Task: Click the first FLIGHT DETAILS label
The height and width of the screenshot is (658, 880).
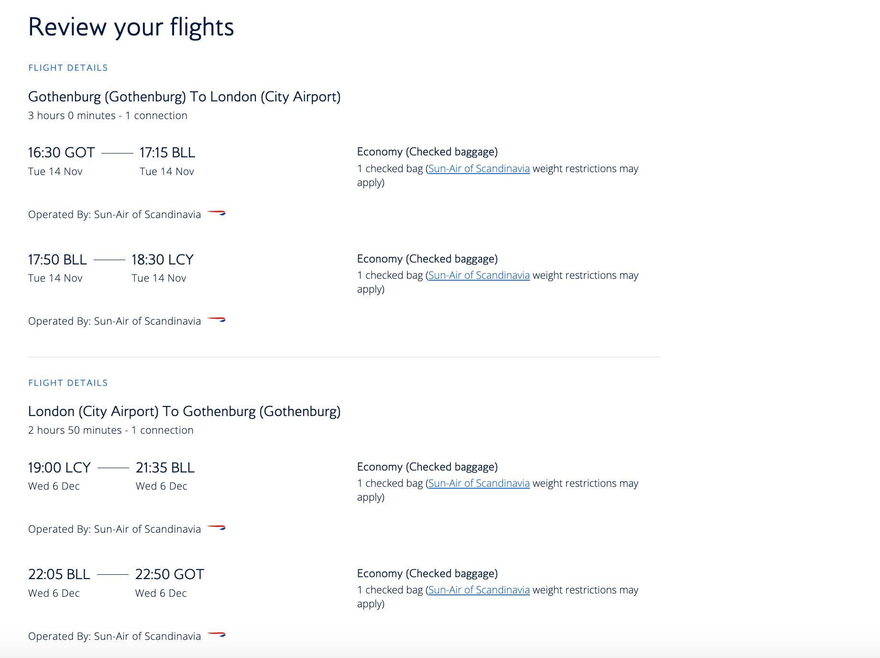Action: (68, 68)
